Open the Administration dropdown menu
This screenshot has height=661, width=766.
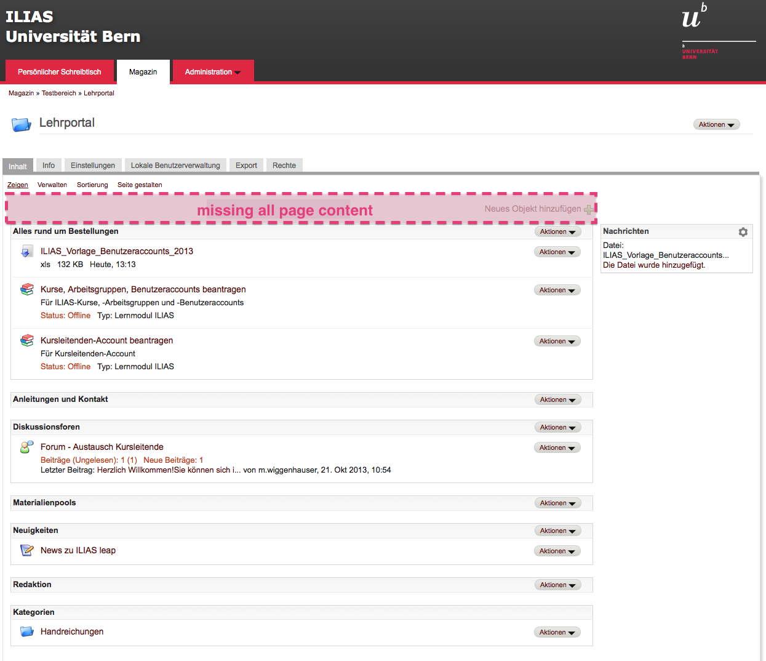212,72
